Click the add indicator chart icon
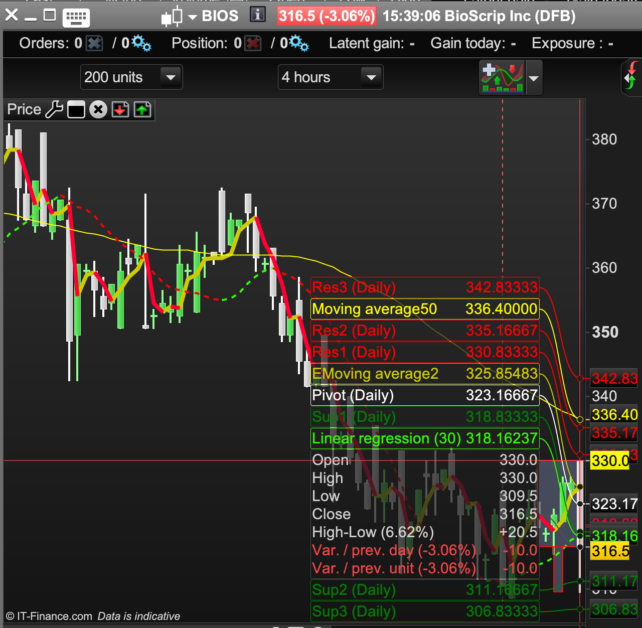642x628 pixels. pos(502,77)
